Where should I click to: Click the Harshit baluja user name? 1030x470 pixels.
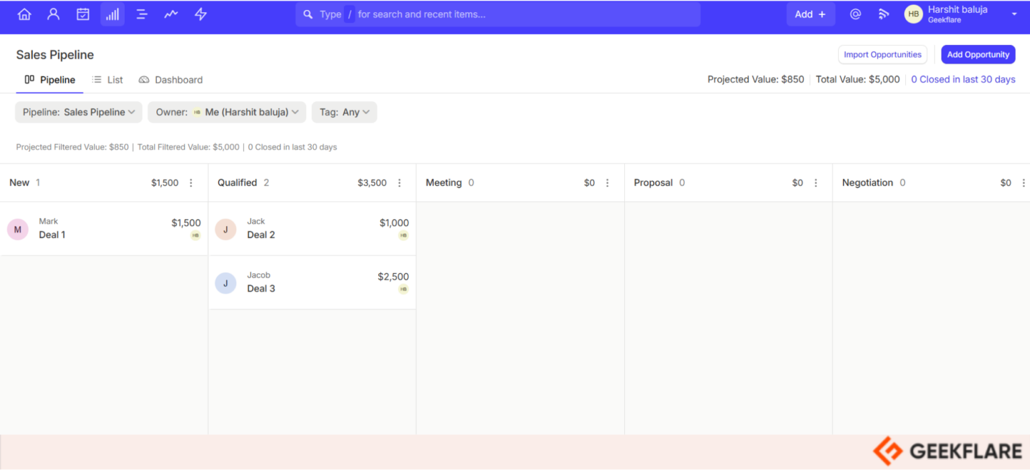[958, 10]
